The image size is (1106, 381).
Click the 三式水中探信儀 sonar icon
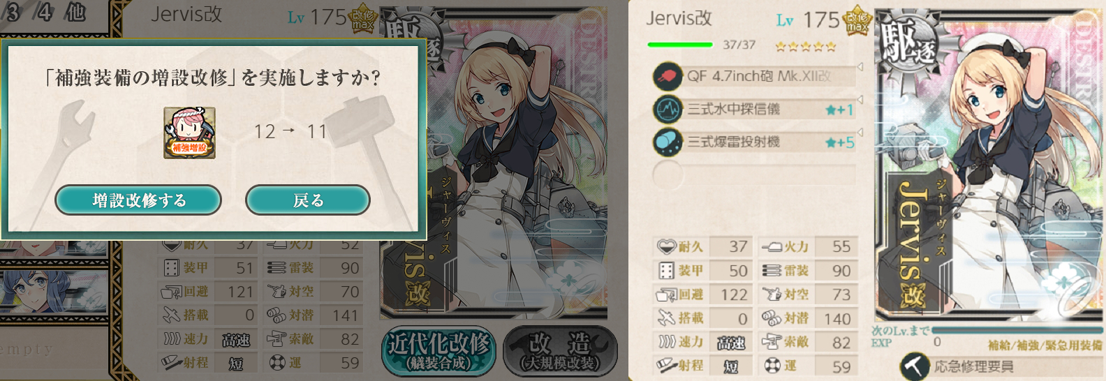[x=668, y=110]
